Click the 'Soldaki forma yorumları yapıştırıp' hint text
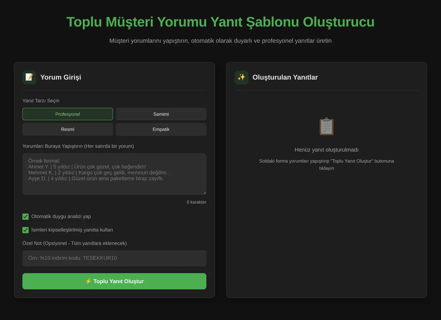This screenshot has height=320, width=441. pyautogui.click(x=326, y=165)
